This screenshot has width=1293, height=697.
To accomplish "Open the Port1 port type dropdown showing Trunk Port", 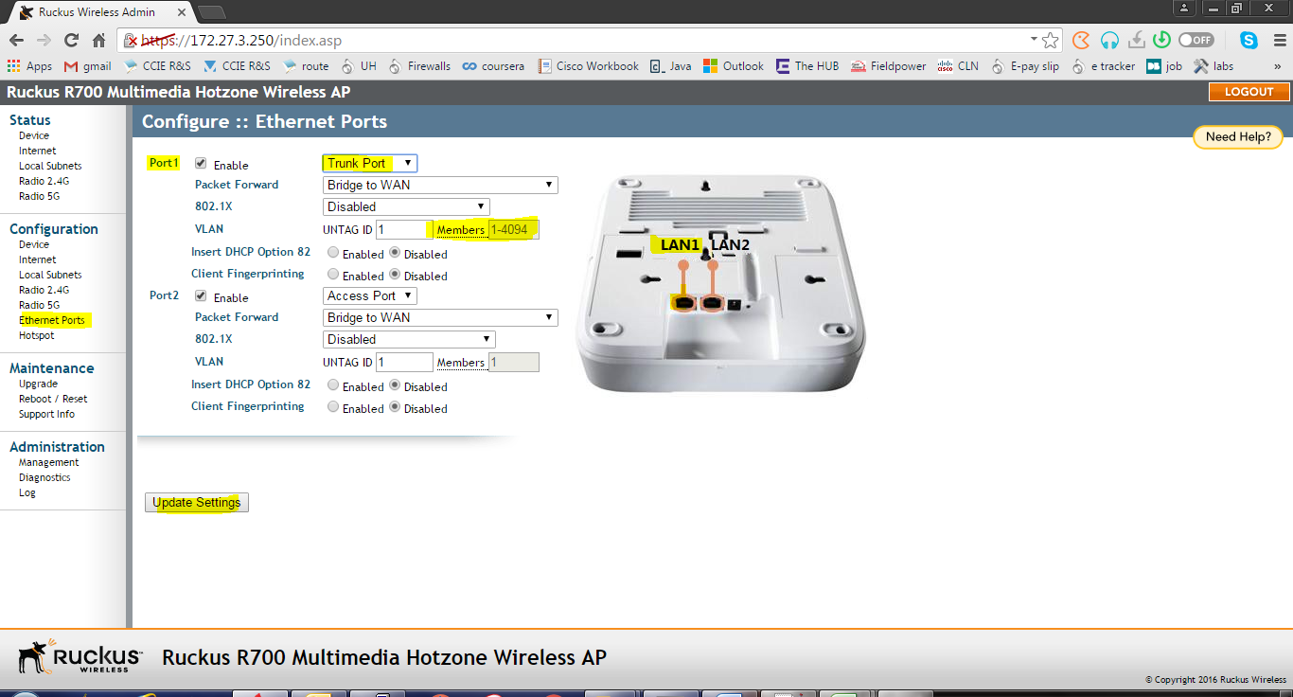I will tap(368, 162).
